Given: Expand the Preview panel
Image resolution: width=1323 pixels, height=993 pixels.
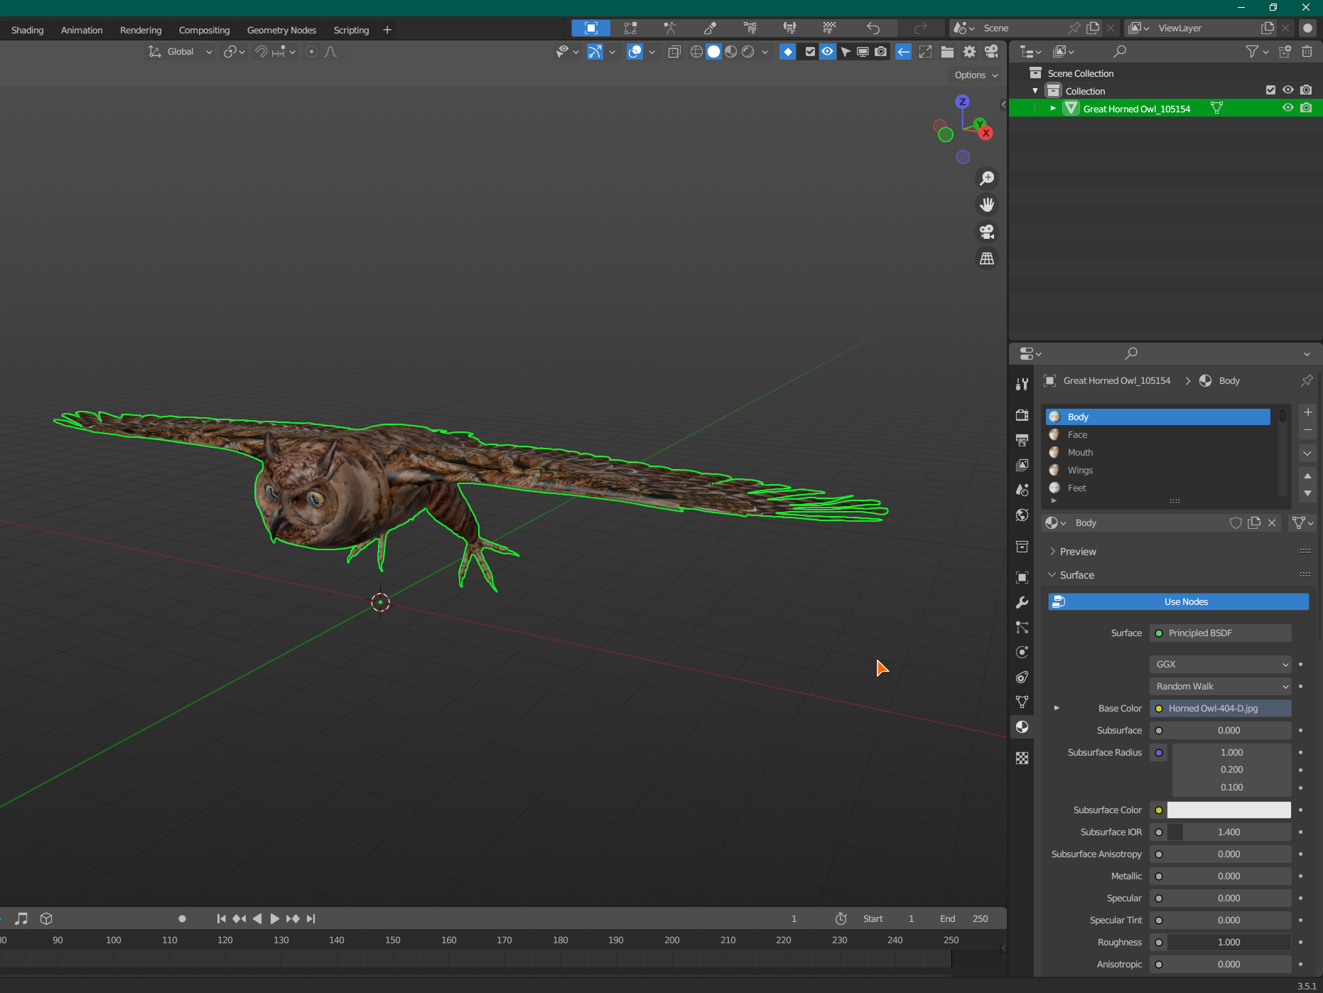Looking at the screenshot, I should coord(1077,552).
